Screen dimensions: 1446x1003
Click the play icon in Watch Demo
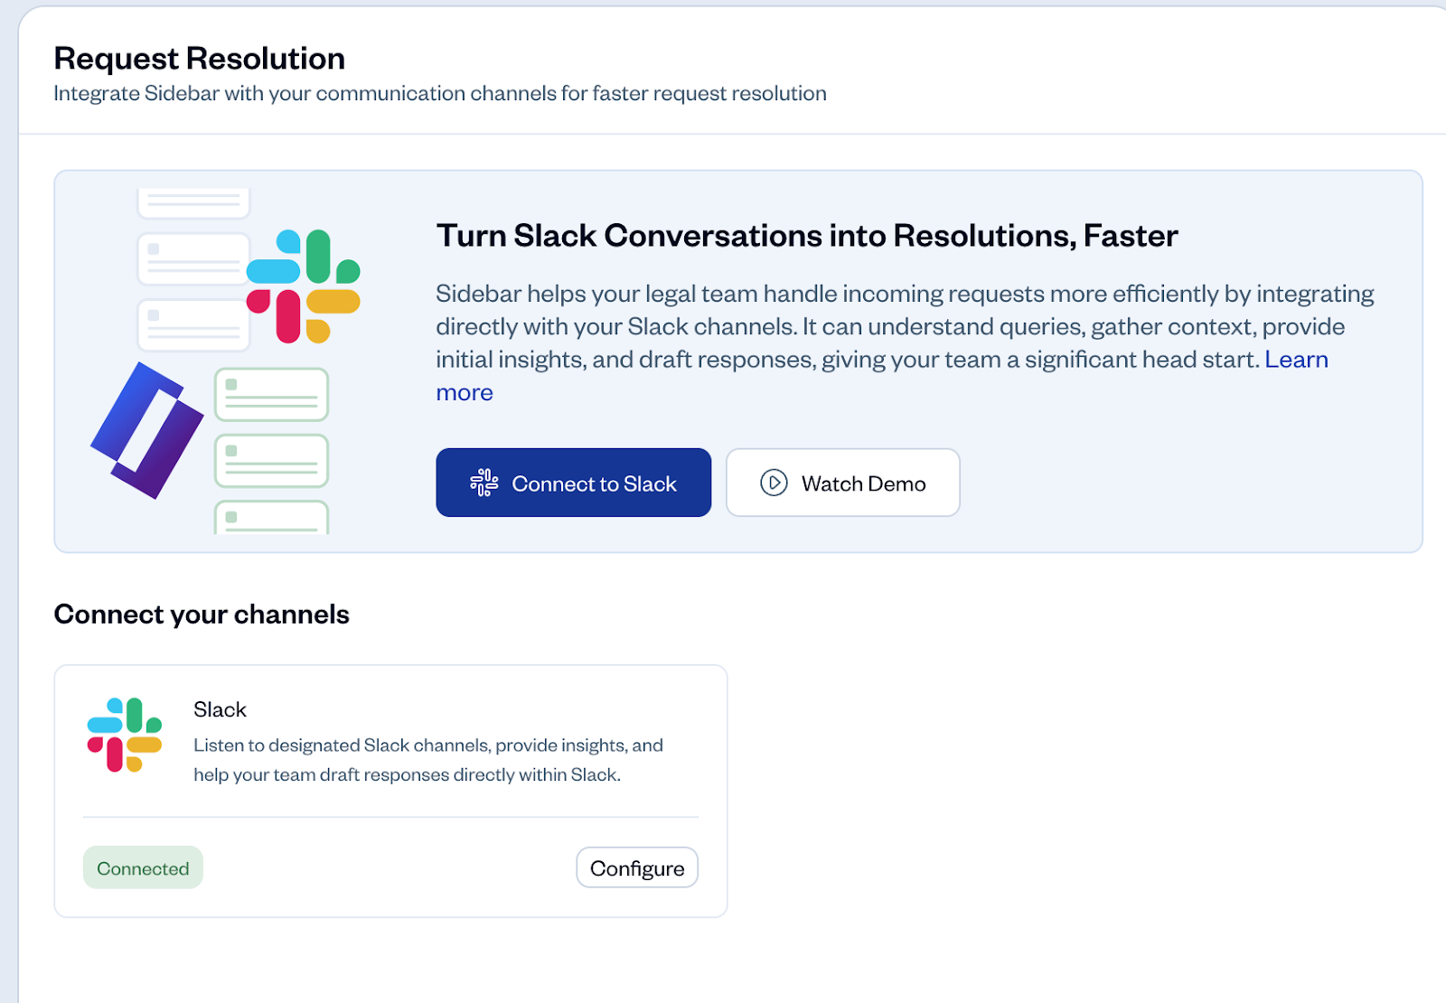pos(774,483)
